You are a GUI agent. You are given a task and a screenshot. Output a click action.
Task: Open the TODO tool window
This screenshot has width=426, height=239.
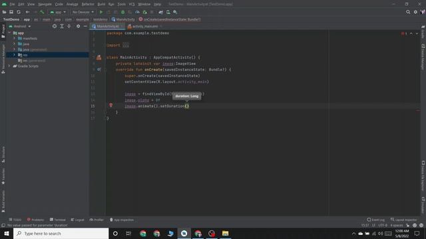coord(15,220)
